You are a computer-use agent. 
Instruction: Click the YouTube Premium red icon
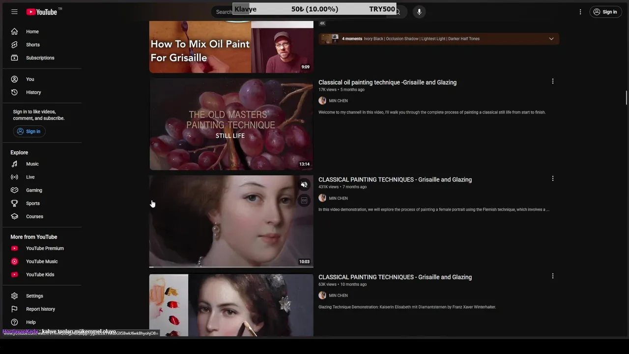point(15,248)
